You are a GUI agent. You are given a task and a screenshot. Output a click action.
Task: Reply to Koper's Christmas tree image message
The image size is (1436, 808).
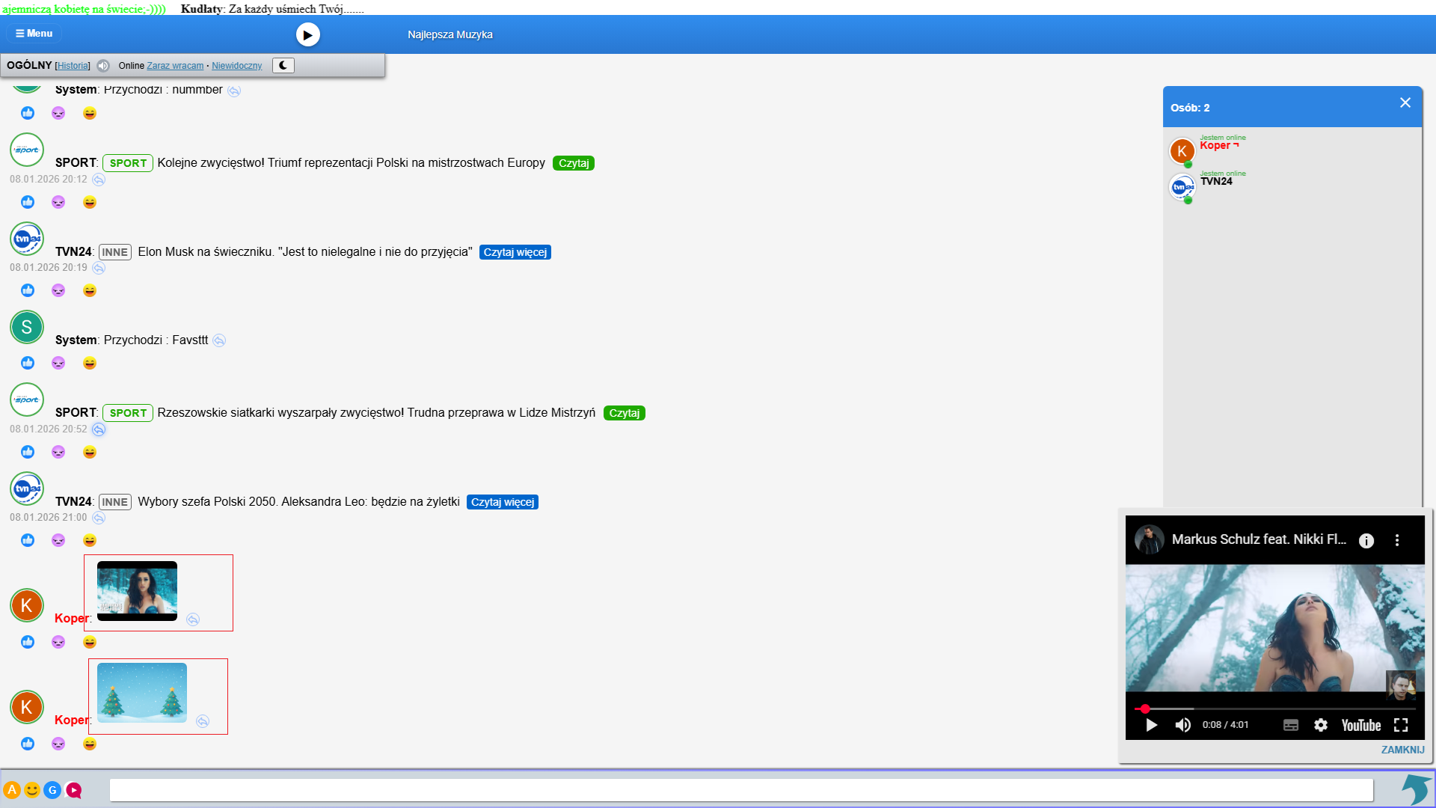click(x=203, y=721)
